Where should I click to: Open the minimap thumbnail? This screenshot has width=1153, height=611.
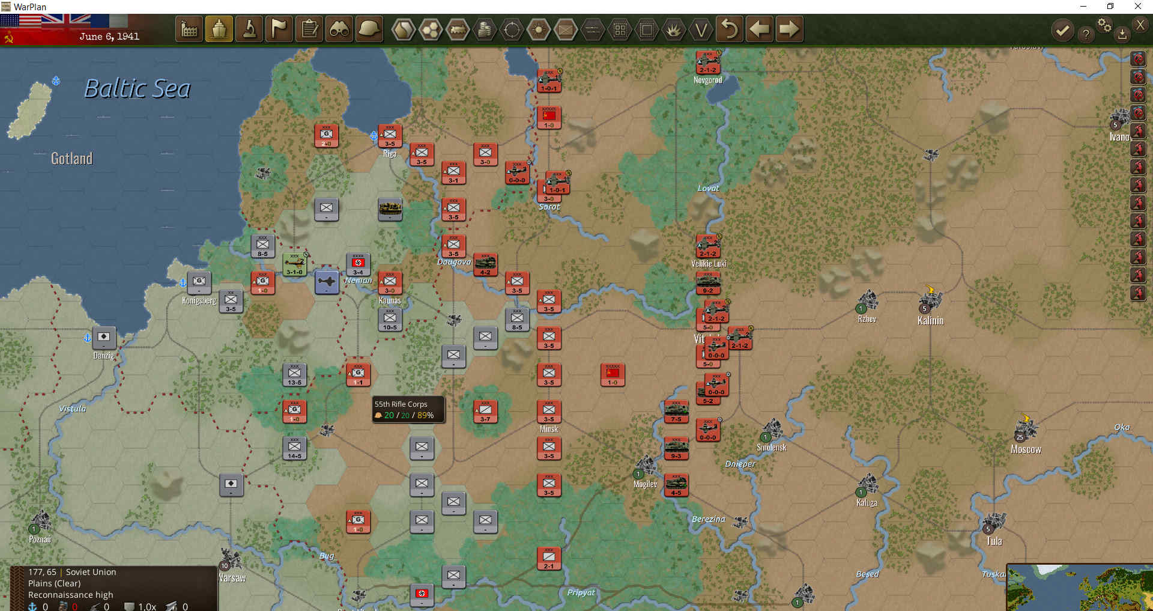(1080, 588)
